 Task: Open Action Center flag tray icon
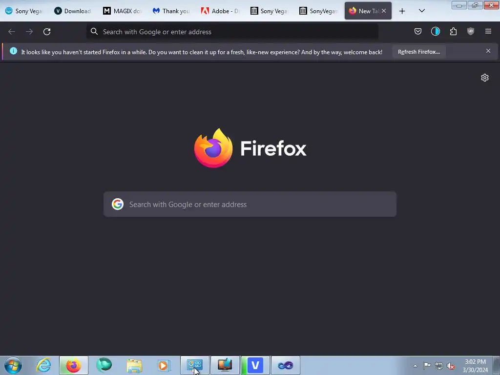[427, 366]
